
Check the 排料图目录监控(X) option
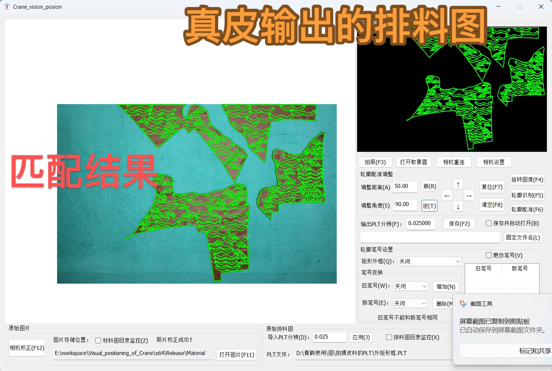389,337
